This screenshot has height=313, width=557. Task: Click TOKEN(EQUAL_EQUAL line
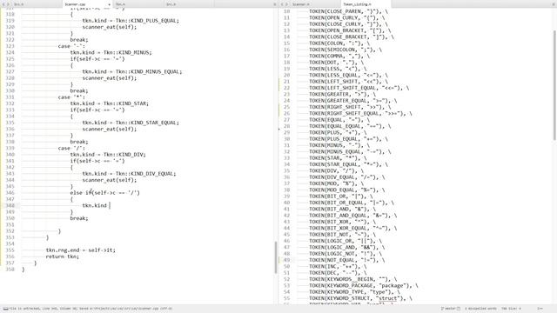350,126
